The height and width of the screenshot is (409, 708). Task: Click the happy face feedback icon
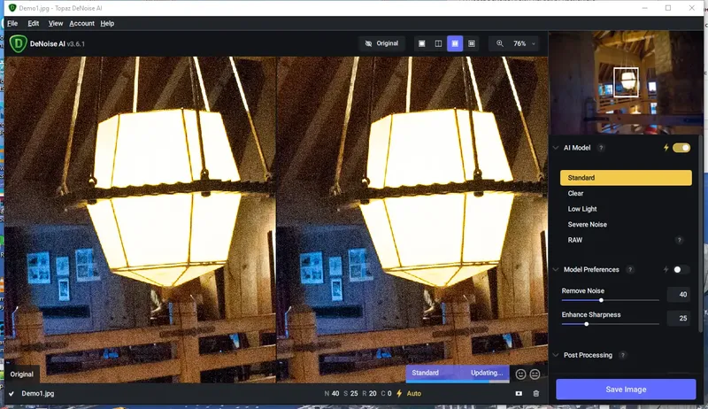pyautogui.click(x=520, y=374)
